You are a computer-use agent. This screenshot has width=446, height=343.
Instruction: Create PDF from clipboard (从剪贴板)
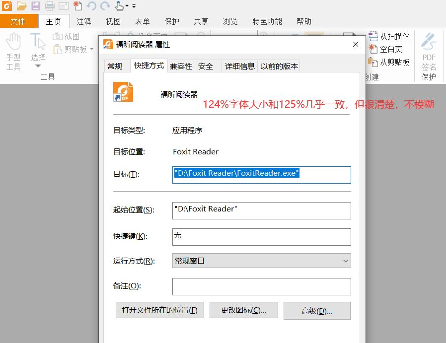point(392,62)
